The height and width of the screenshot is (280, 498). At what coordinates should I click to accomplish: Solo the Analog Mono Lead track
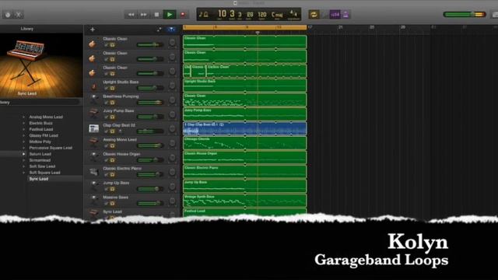[112, 145]
